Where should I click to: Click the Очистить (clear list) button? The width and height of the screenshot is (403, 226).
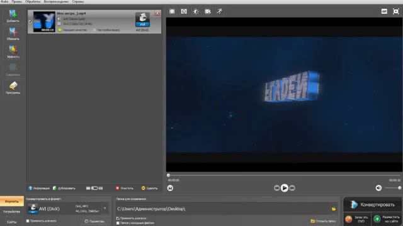click(125, 188)
